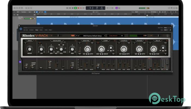Select the Comp Amount radio selector
The width and height of the screenshot is (191, 109).
(x=103, y=54)
